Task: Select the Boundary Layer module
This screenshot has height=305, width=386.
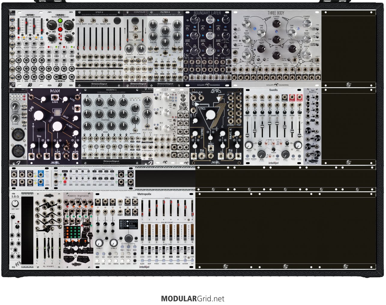Action: pyautogui.click(x=207, y=48)
